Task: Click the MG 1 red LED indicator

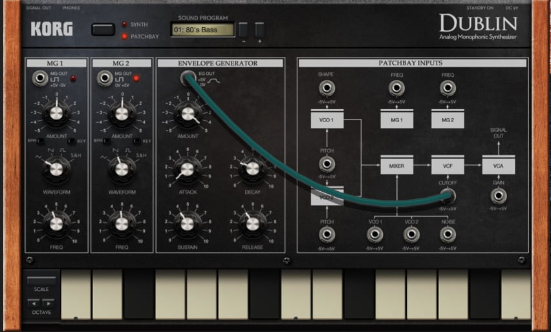Action: click(x=73, y=78)
